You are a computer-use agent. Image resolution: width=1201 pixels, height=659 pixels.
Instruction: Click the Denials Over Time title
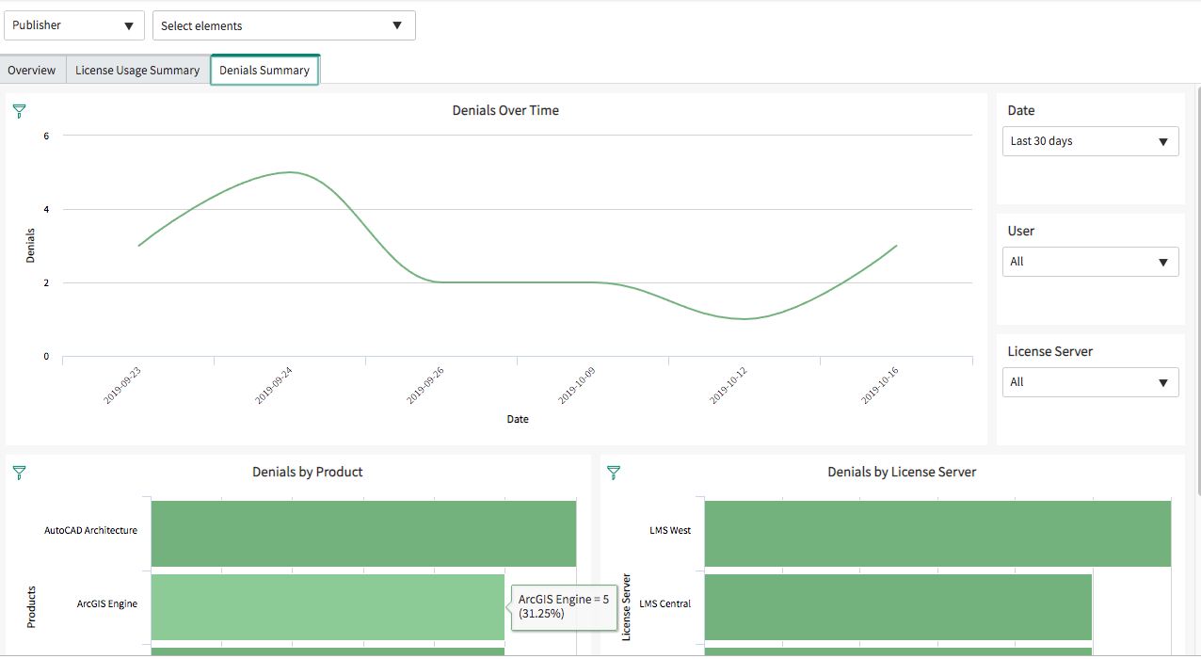click(505, 111)
